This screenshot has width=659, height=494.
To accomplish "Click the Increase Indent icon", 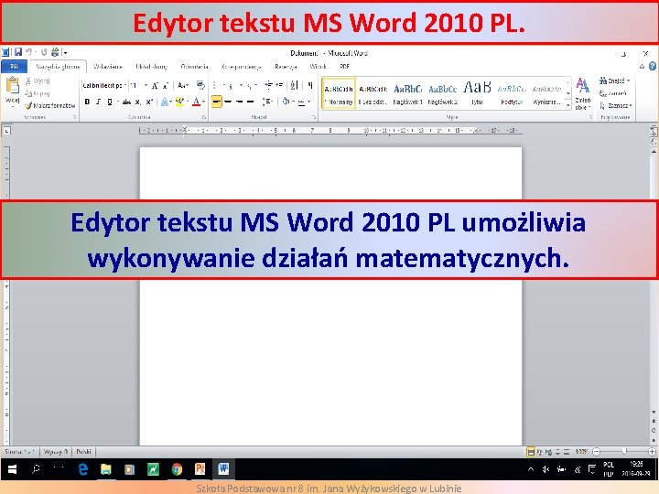I will click(x=279, y=85).
